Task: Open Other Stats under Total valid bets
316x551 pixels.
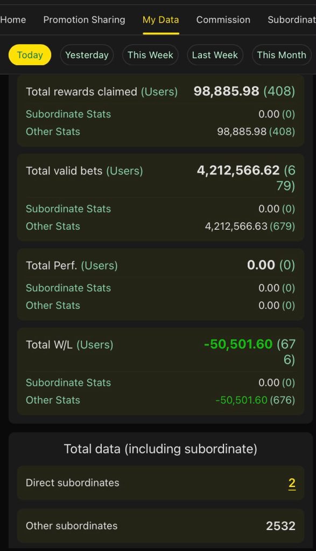Action: [53, 227]
